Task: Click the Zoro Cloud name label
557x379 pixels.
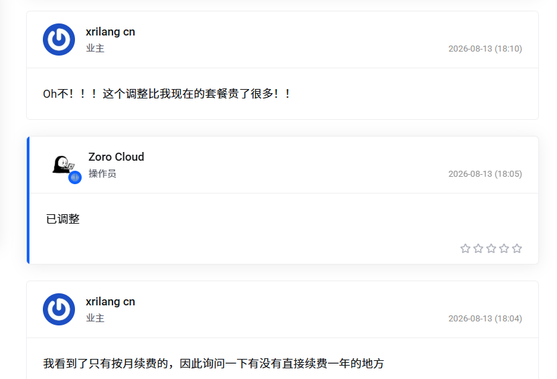Action: click(x=116, y=157)
